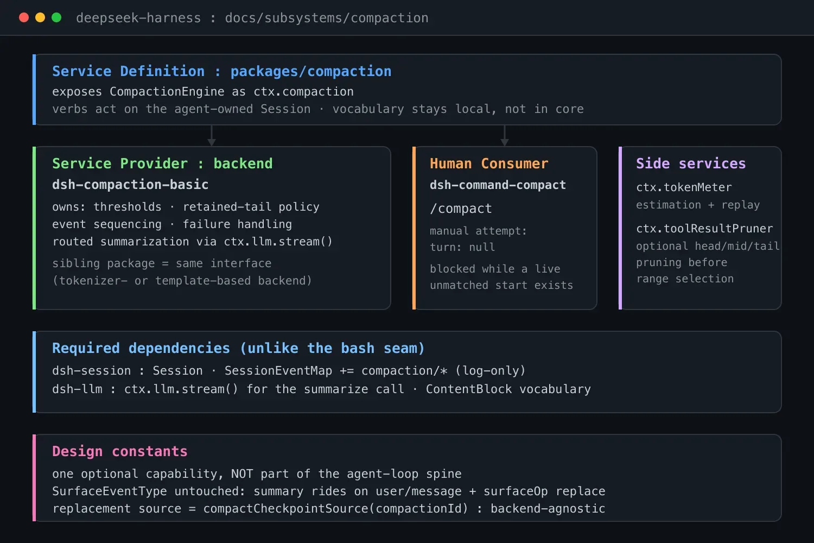Click the window title 'deepseek-harness : docs/subsystems/compaction'
The height and width of the screenshot is (543, 814).
pos(252,18)
